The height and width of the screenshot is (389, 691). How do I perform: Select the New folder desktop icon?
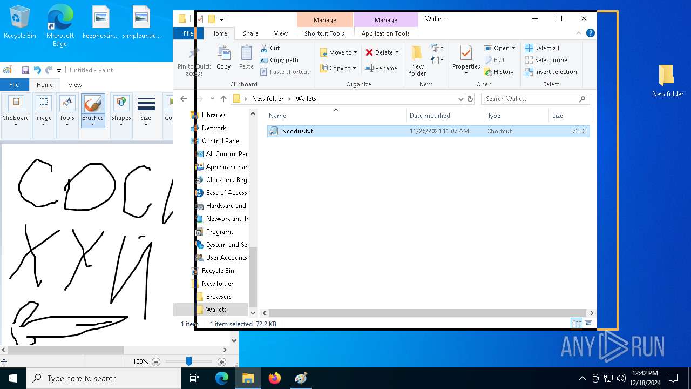667,81
